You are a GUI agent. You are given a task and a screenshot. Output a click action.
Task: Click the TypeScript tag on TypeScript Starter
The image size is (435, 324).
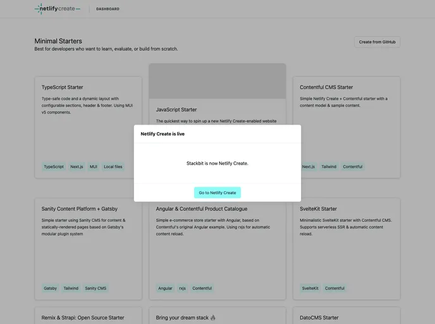[x=54, y=167]
